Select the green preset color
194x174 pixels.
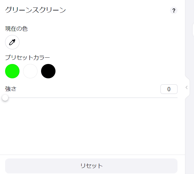[12, 71]
